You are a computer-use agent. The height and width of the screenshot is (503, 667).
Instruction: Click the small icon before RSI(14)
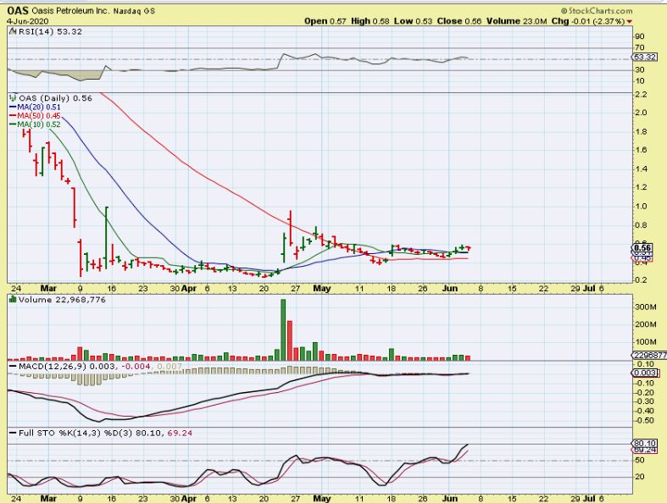click(13, 31)
